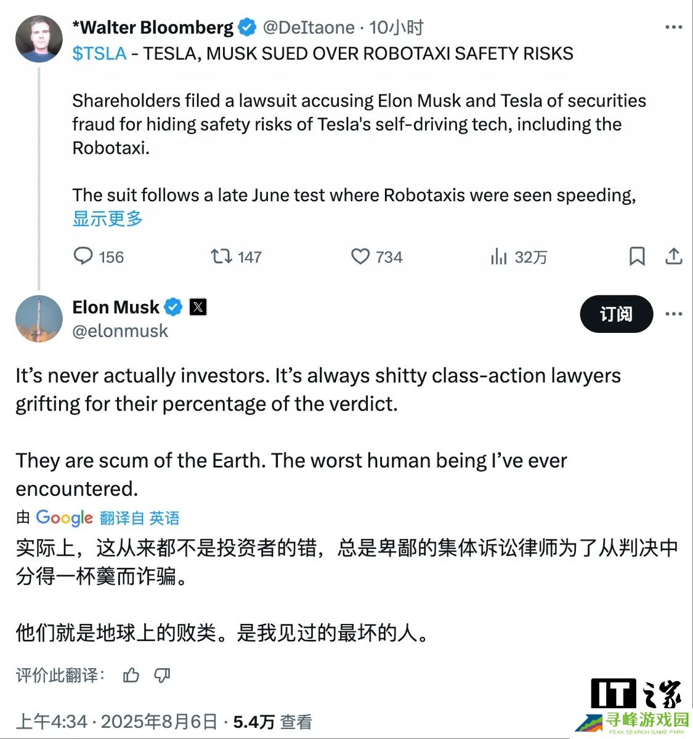Click the @elonmusk handle
This screenshot has width=693, height=739.
click(120, 331)
